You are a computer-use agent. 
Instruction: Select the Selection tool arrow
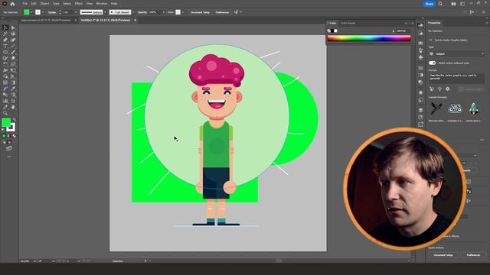(5, 27)
